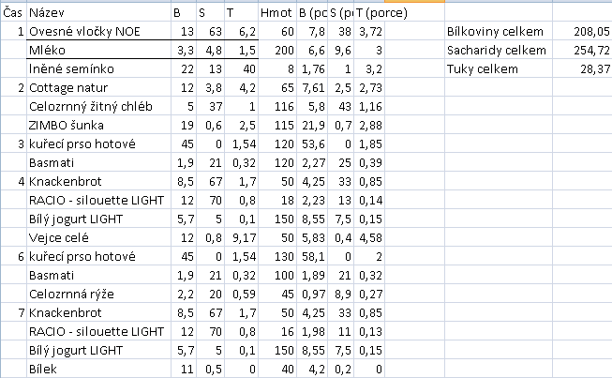
Task: Select the 'Bílkoviny celkem' label cell
Action: [x=499, y=31]
